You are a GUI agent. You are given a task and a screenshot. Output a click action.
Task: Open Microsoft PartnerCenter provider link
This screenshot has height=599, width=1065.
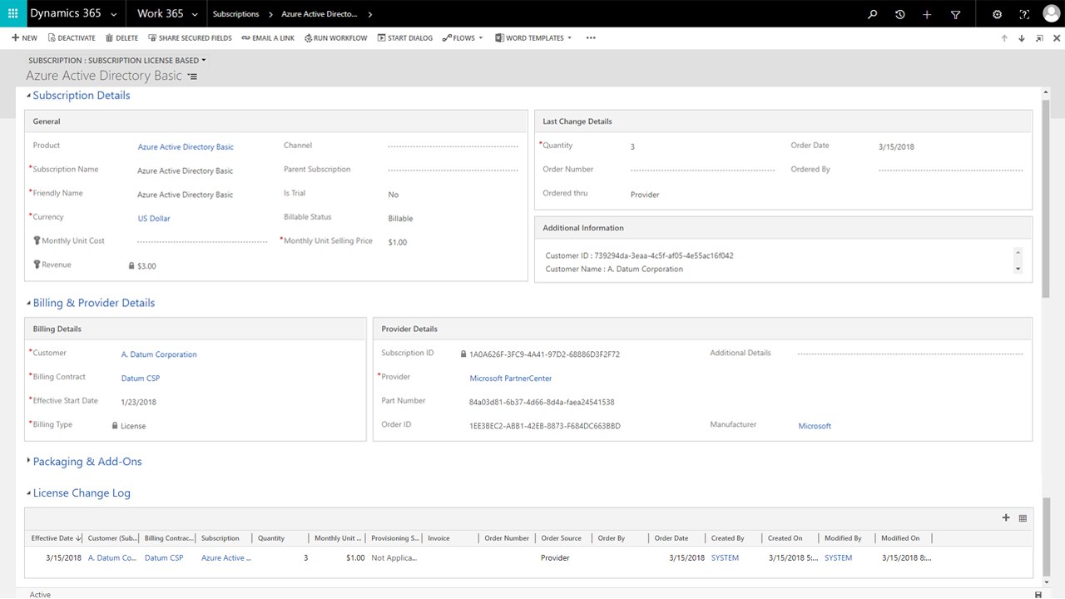tap(511, 379)
